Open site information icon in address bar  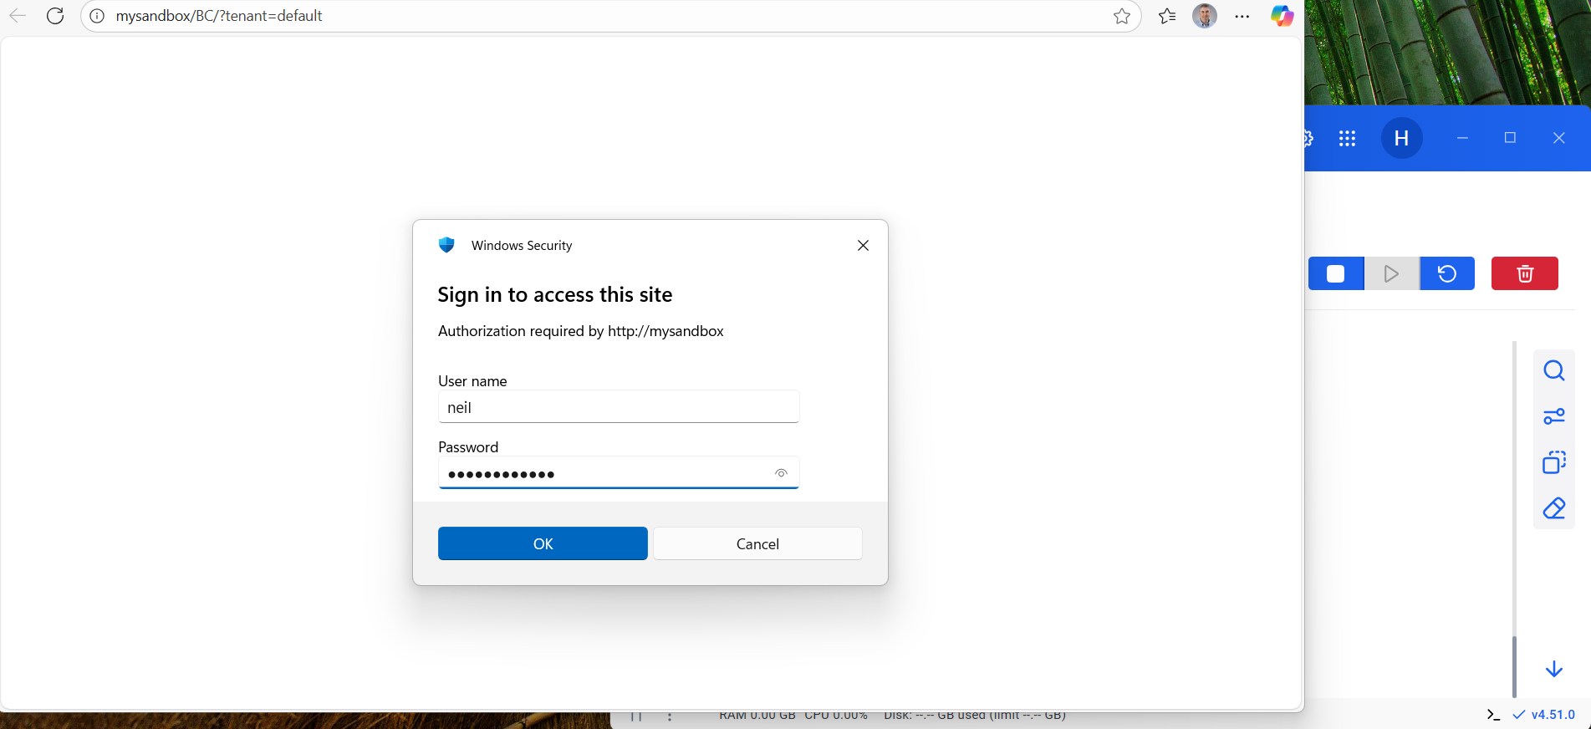tap(97, 16)
